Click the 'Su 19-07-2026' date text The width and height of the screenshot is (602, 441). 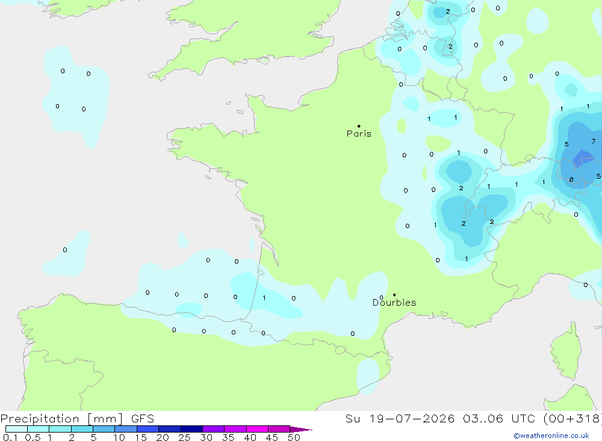coord(400,418)
